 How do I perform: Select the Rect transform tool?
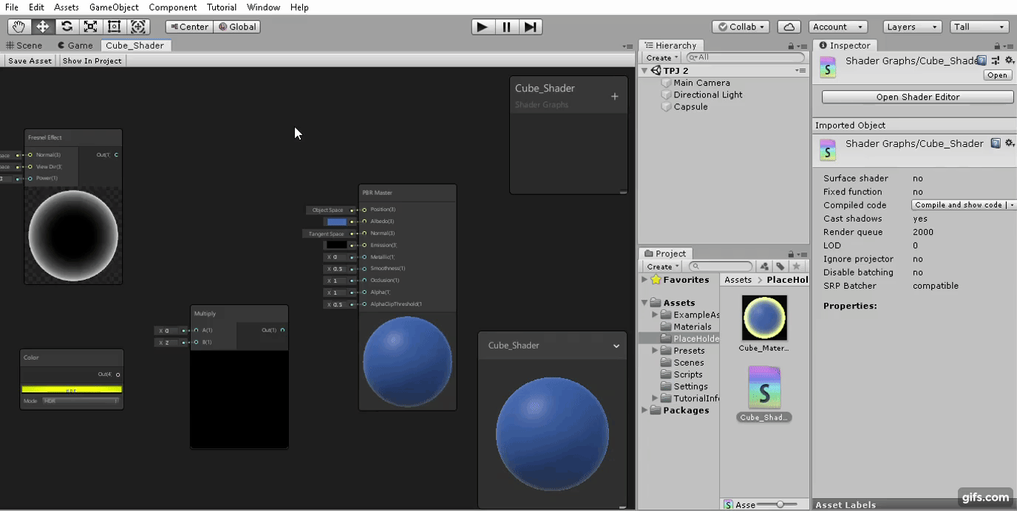click(113, 27)
